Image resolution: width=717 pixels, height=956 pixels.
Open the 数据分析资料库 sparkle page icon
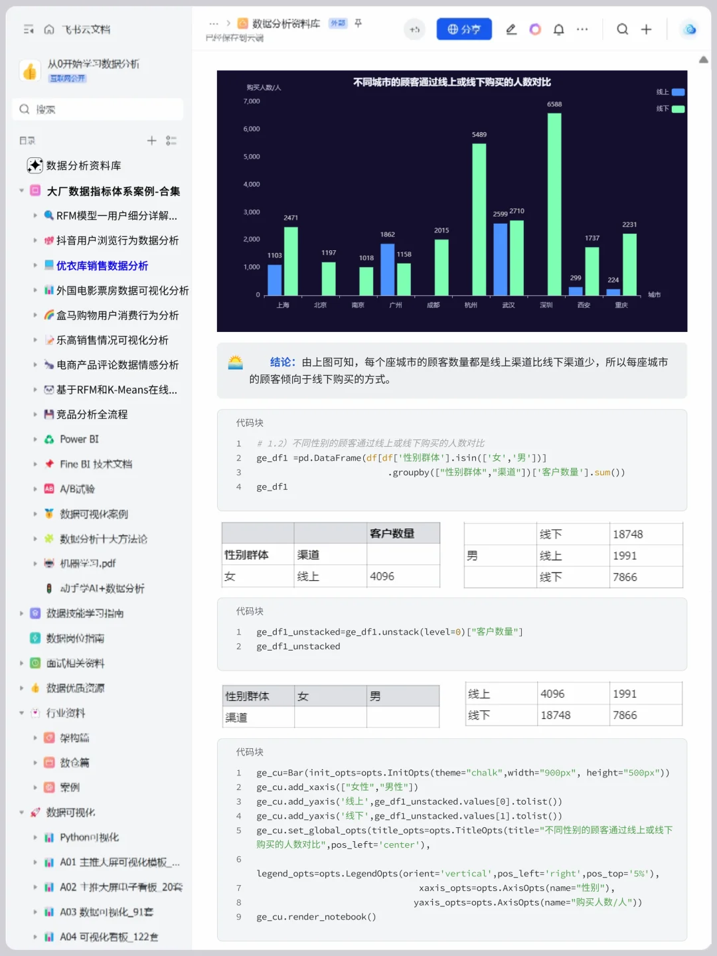(x=35, y=165)
